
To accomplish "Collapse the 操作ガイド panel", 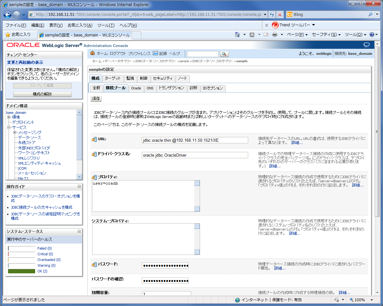I will click(x=79, y=186).
